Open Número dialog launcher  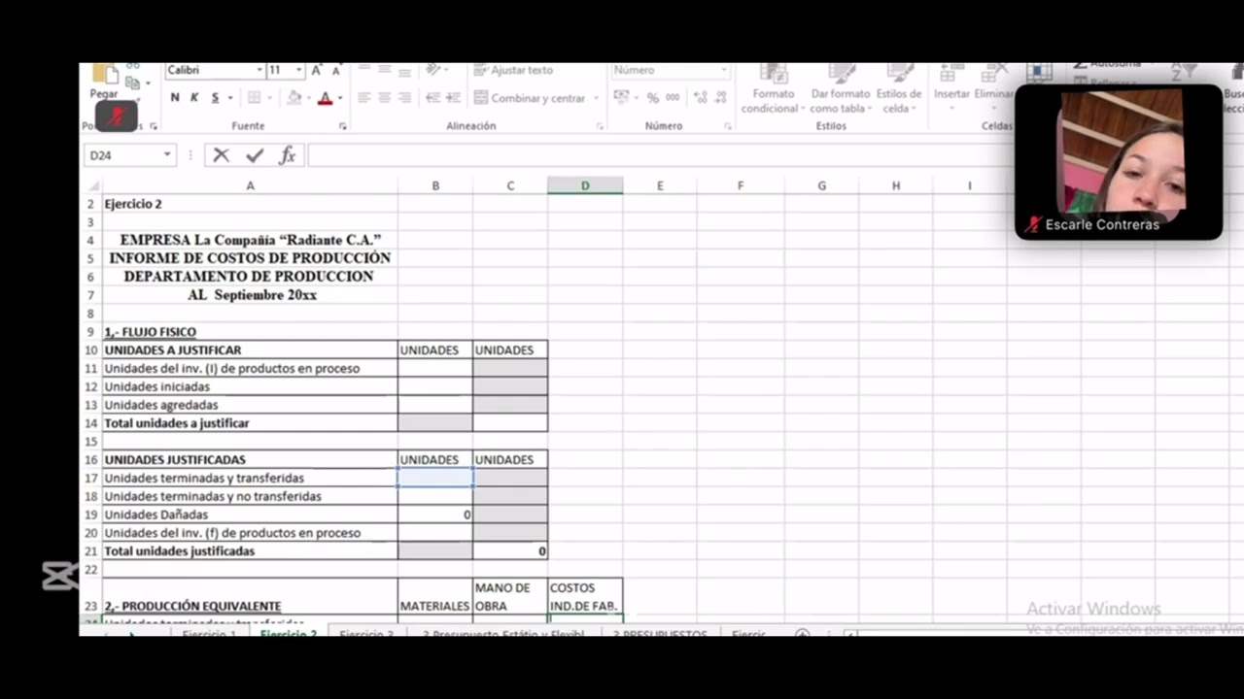(x=728, y=126)
